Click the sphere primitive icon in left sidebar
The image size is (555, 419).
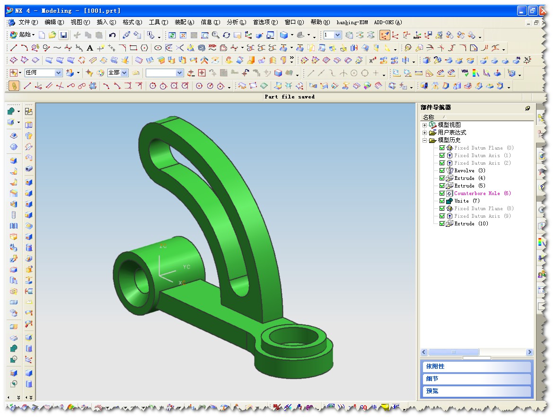coord(13,147)
